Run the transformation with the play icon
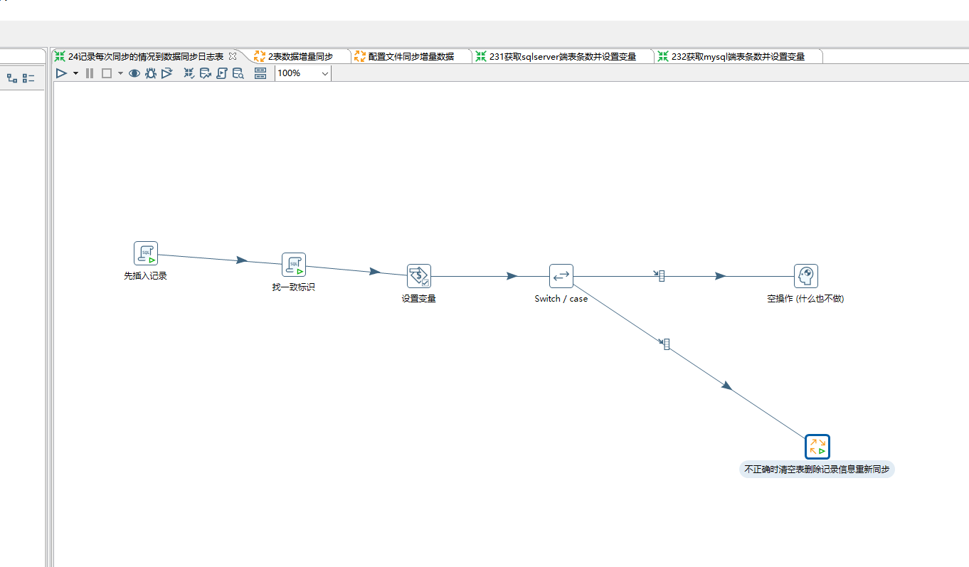Screen dimensions: 969x567 62,73
